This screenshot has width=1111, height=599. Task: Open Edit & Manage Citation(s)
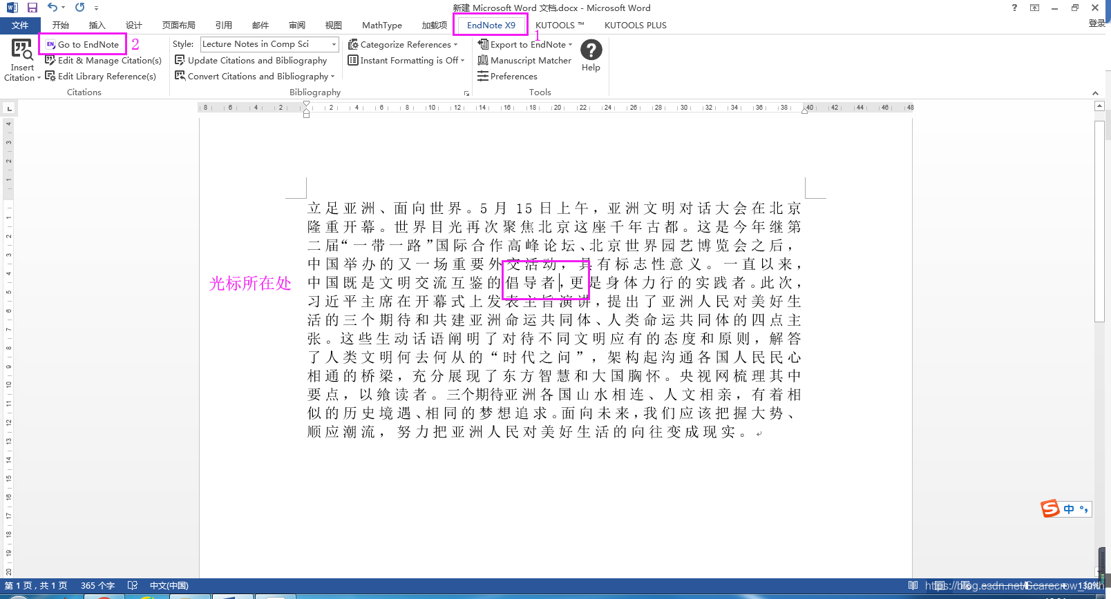[x=103, y=60]
